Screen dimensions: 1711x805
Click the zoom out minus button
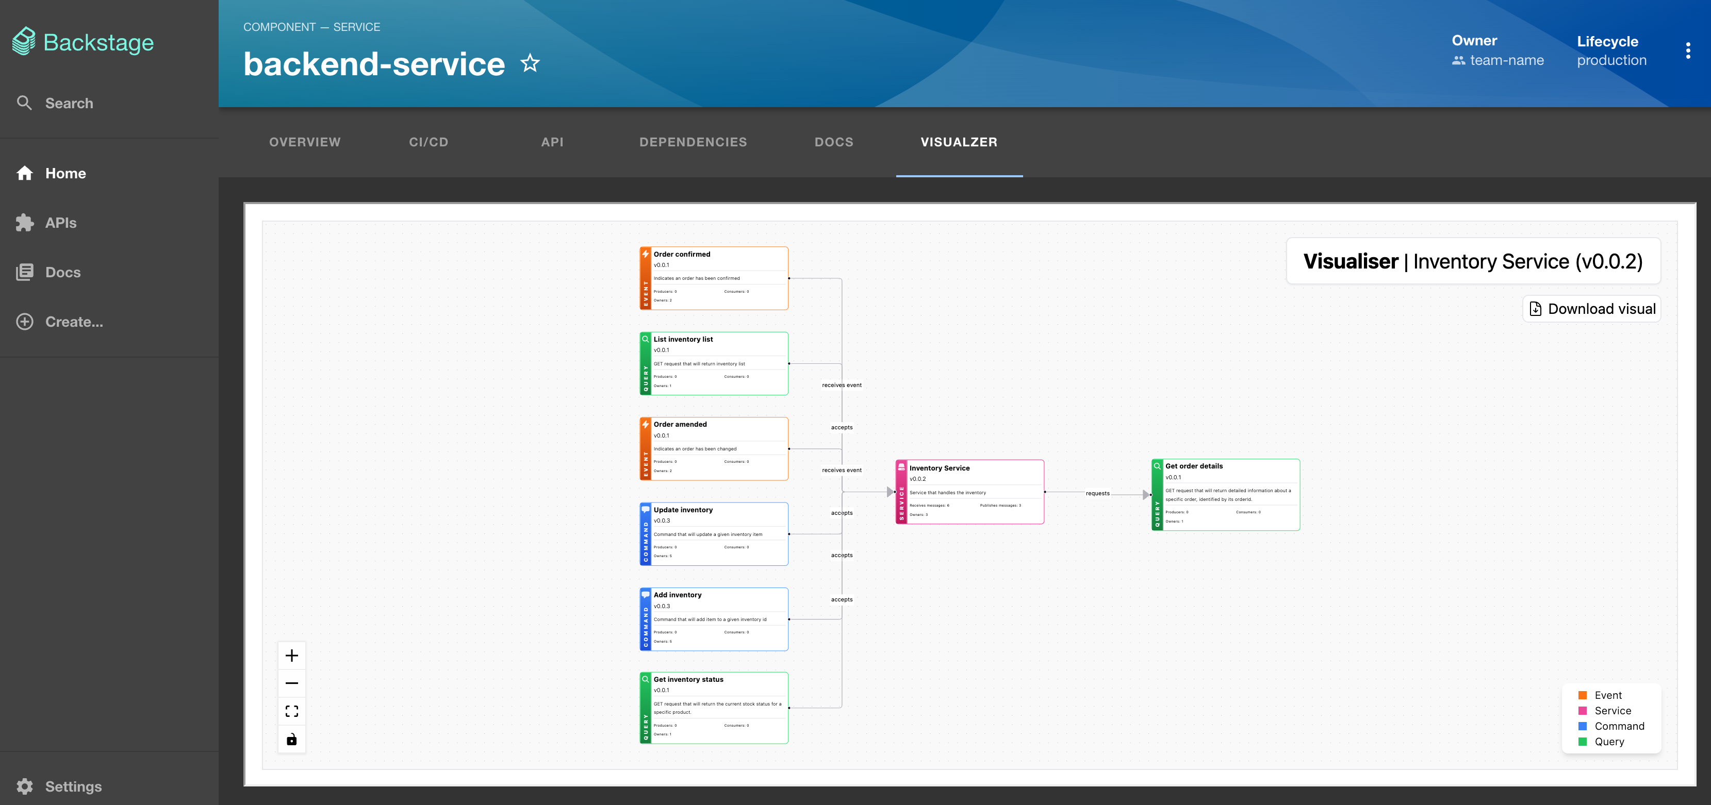pyautogui.click(x=291, y=683)
